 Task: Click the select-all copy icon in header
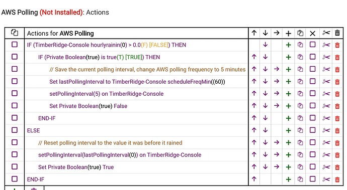[15, 33]
